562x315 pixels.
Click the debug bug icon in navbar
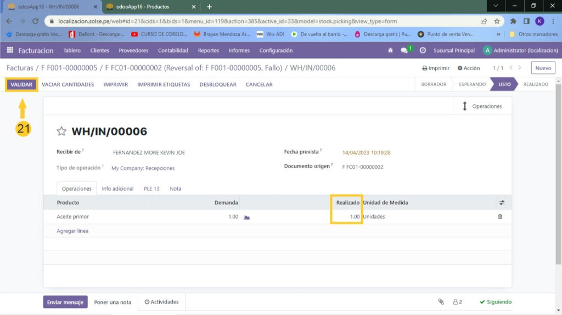pyautogui.click(x=390, y=50)
